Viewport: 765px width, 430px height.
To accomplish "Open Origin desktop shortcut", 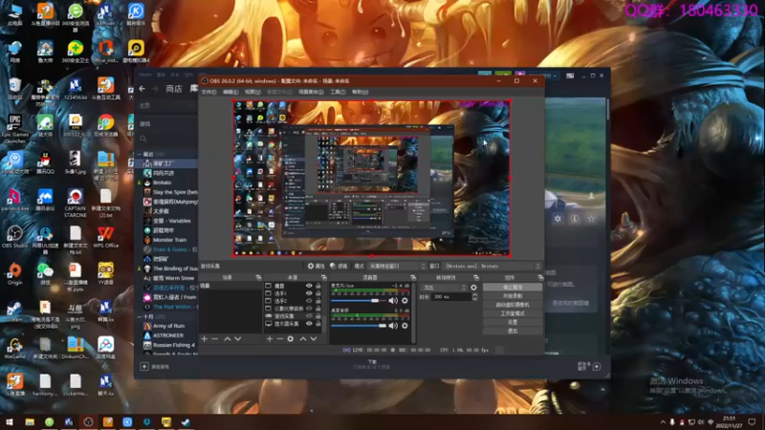I will coord(14,274).
